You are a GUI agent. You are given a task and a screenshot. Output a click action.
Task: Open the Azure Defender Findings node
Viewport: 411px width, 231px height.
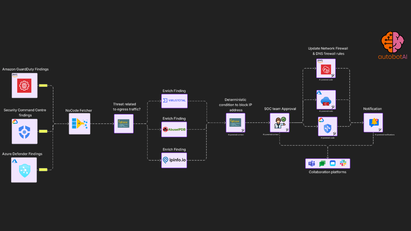coord(24,170)
